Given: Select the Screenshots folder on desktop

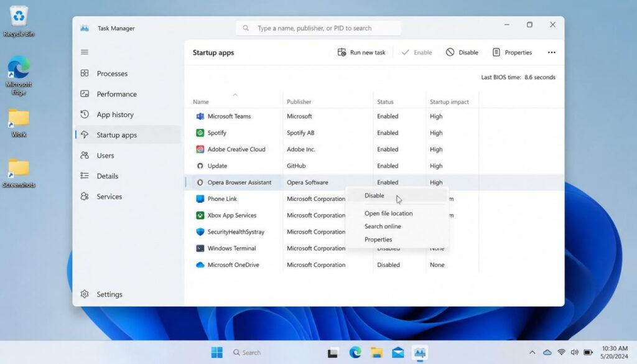Looking at the screenshot, I should tap(19, 174).
